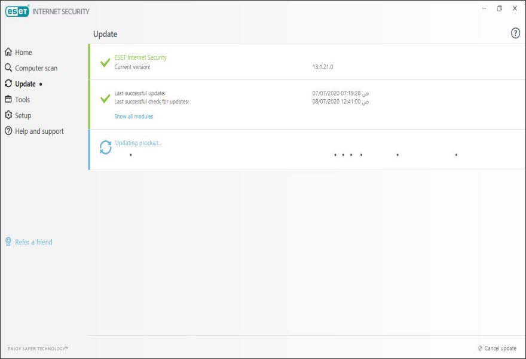
Task: Click the ESET logo in title bar
Action: pos(17,11)
